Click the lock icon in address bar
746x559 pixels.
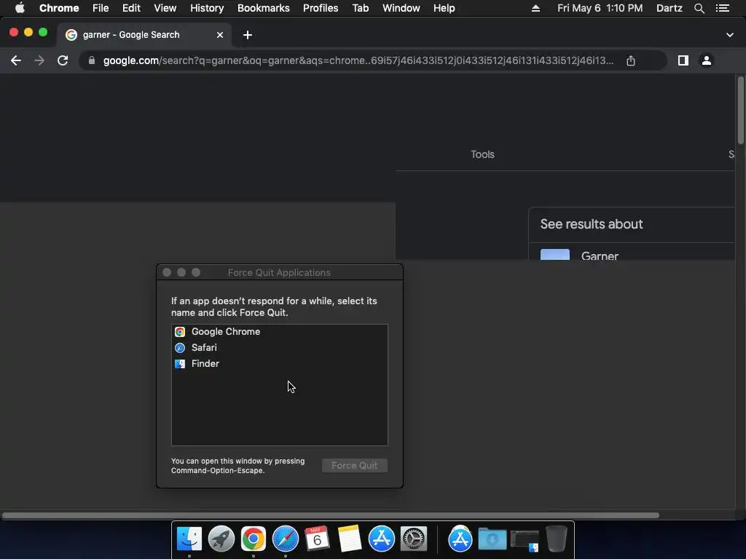pyautogui.click(x=92, y=60)
